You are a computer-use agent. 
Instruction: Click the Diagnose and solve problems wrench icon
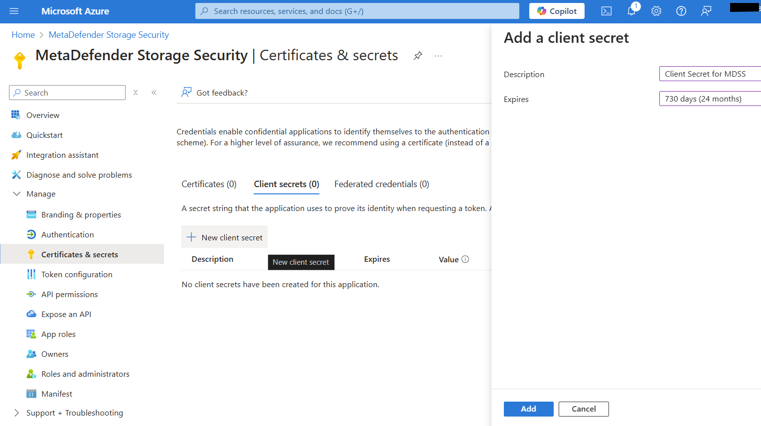16,175
